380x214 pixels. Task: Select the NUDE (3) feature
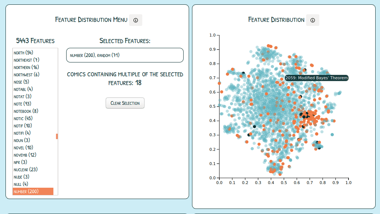[21, 177]
